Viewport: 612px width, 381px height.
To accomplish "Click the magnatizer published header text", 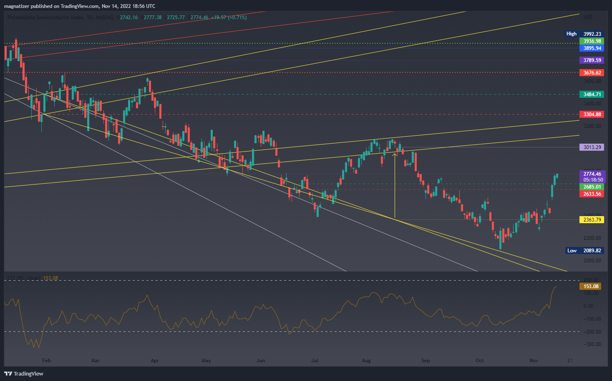I will (x=79, y=6).
